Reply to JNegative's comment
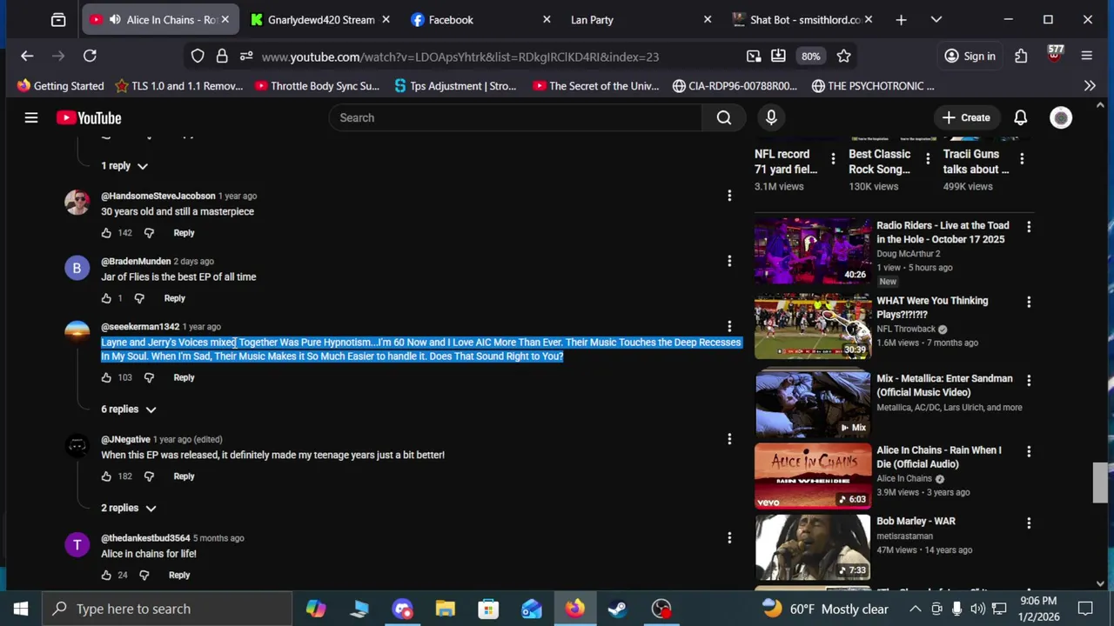Screen dimensions: 1114x626 (x=184, y=476)
